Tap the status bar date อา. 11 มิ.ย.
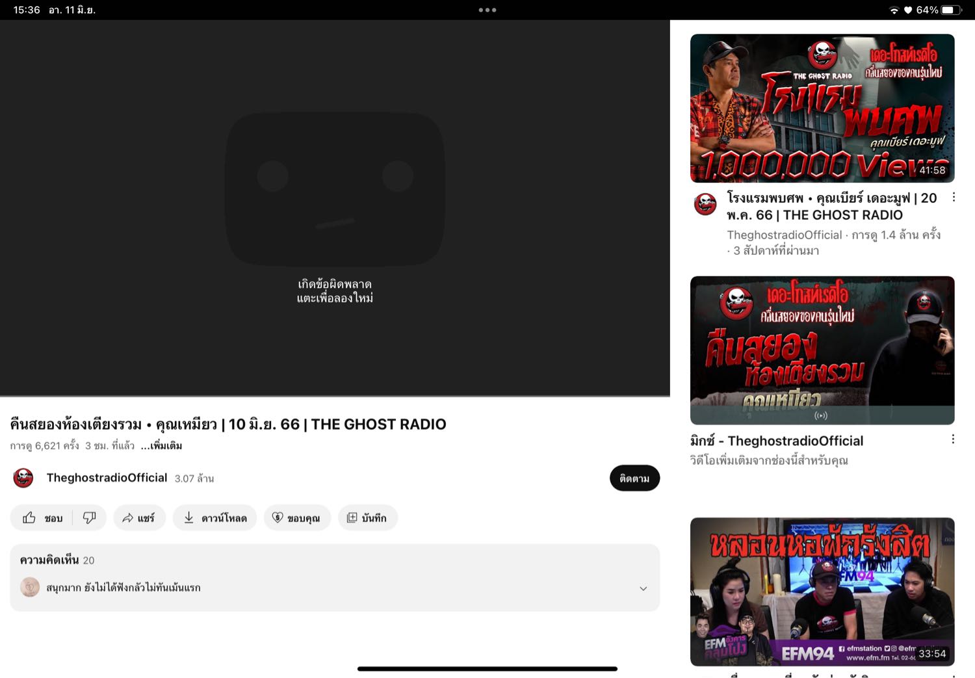Screen dimensions: 975x678 (x=72, y=10)
